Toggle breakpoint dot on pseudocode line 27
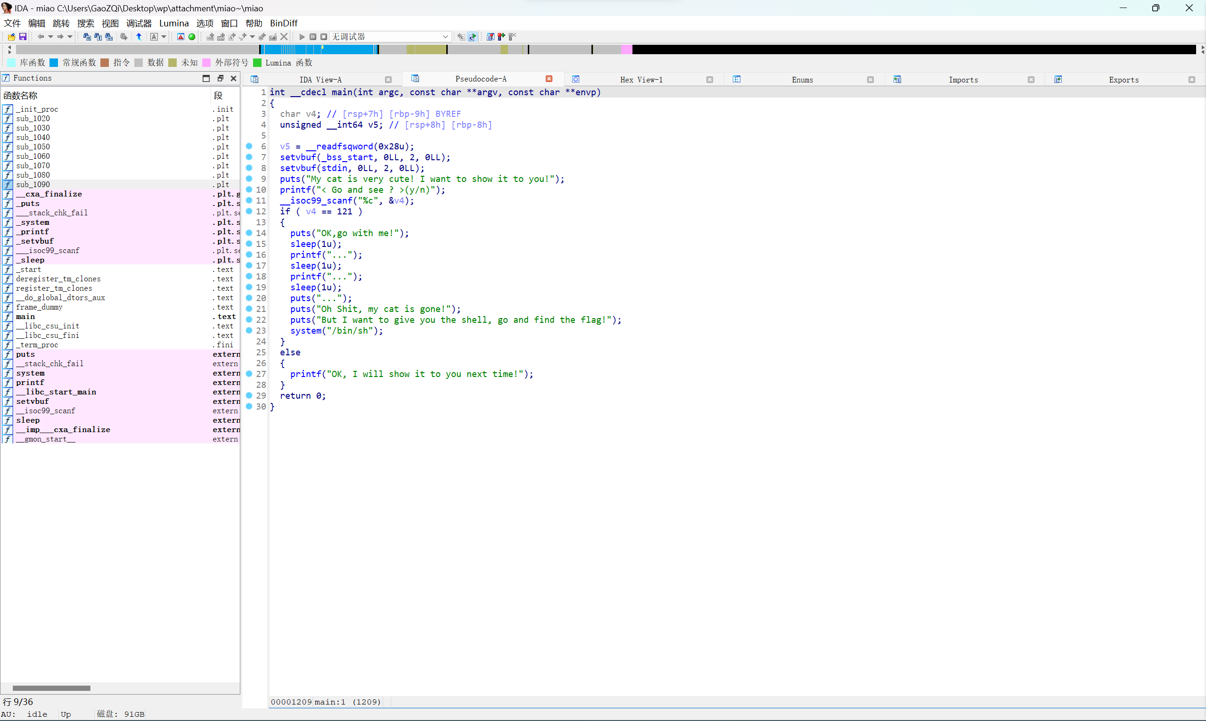Image resolution: width=1206 pixels, height=721 pixels. [x=249, y=374]
